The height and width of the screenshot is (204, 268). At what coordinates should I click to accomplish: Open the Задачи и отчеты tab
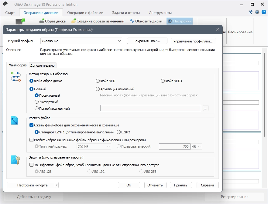coord(126,13)
